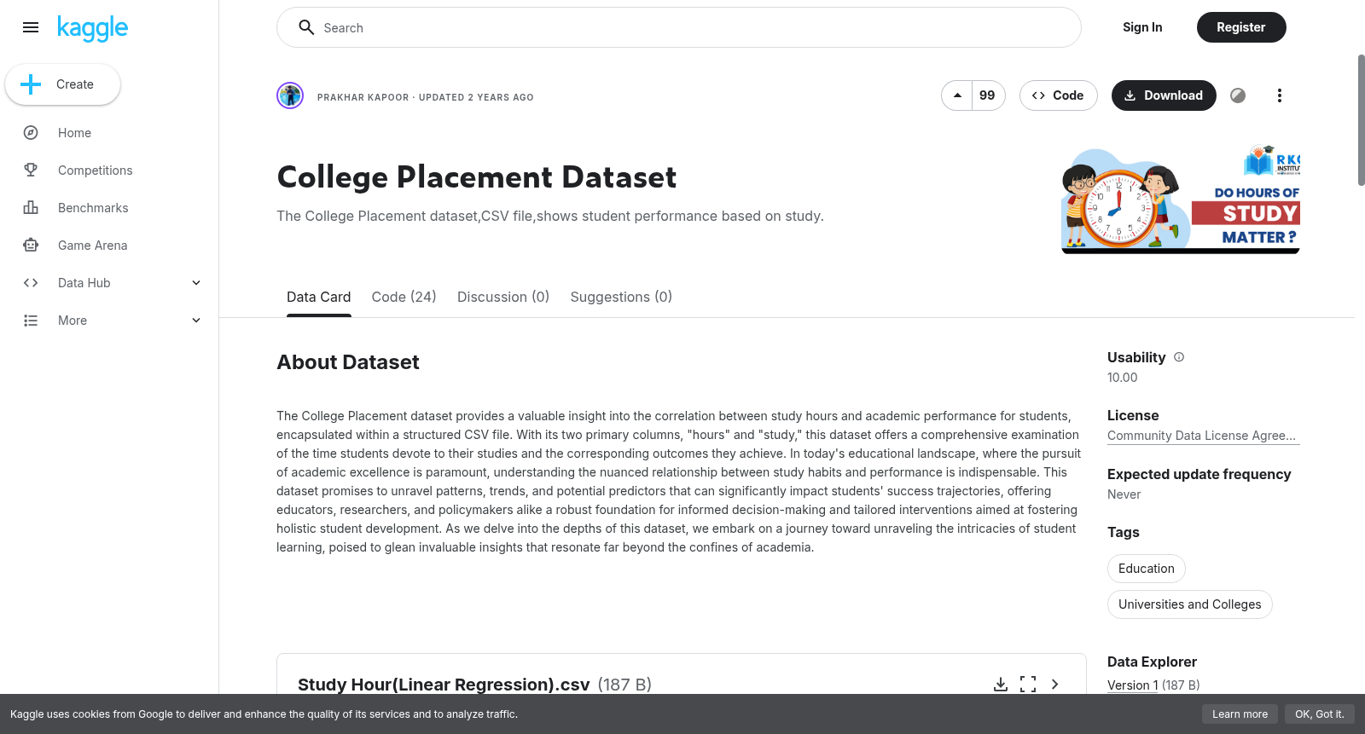Switch to the Code (24) tab
The image size is (1365, 734).
404,297
